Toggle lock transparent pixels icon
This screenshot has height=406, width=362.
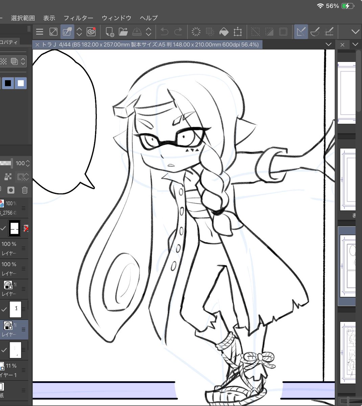click(8, 176)
